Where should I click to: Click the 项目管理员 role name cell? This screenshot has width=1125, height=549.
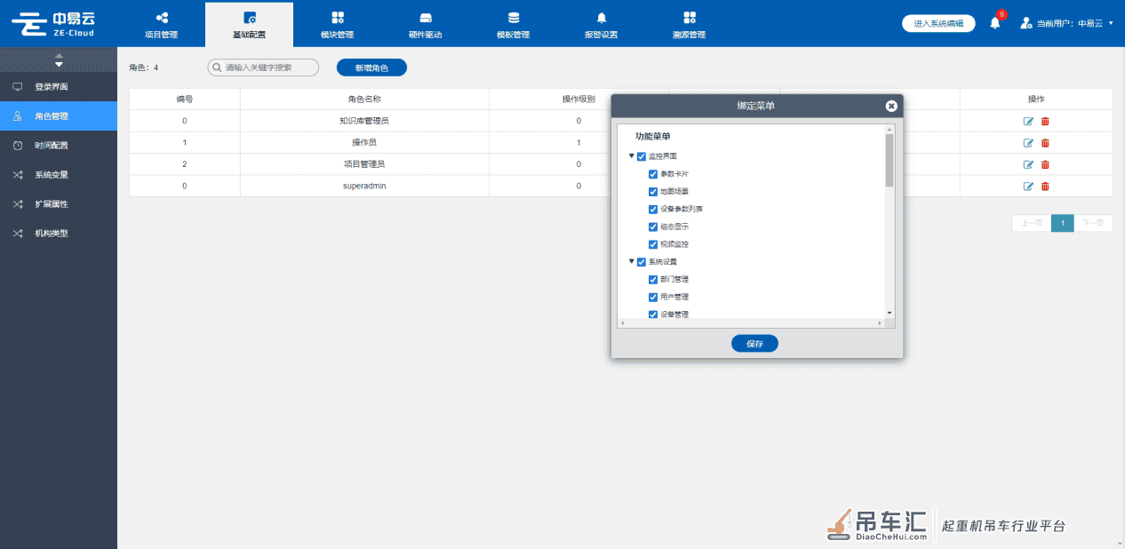coord(364,164)
